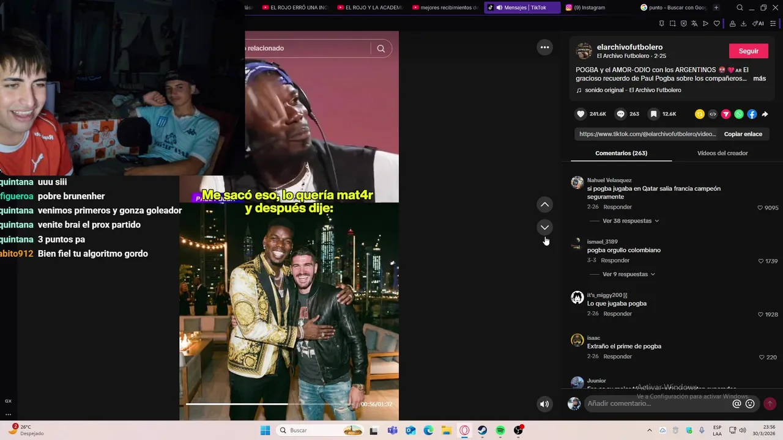This screenshot has width=783, height=440.
Task: Go to next video with down arrow
Action: [x=544, y=227]
